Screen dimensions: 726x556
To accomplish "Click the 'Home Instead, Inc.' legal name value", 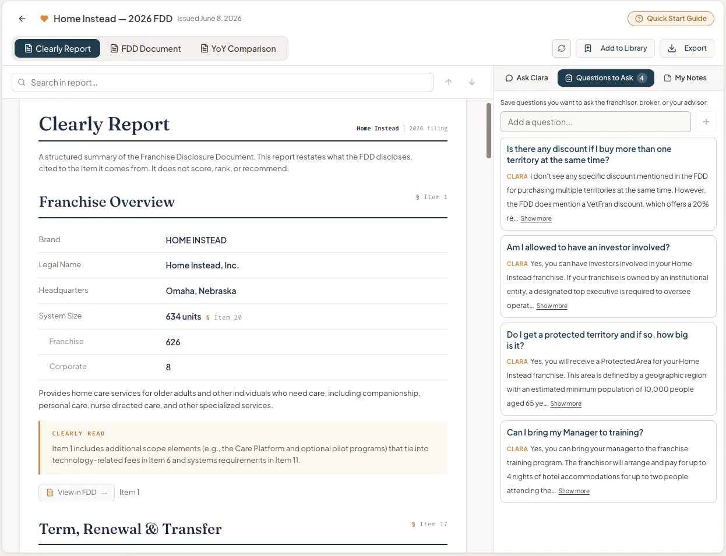I will (x=202, y=265).
